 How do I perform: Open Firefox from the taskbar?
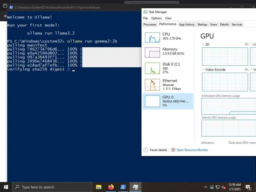pos(111,187)
